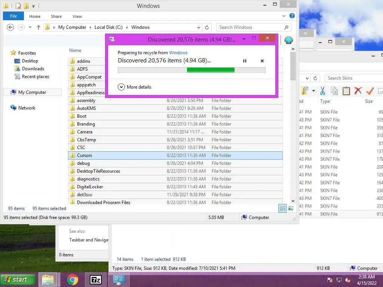This screenshot has height=287, width=383.
Task: Select the DigitalLocker folder
Action: (x=175, y=187)
